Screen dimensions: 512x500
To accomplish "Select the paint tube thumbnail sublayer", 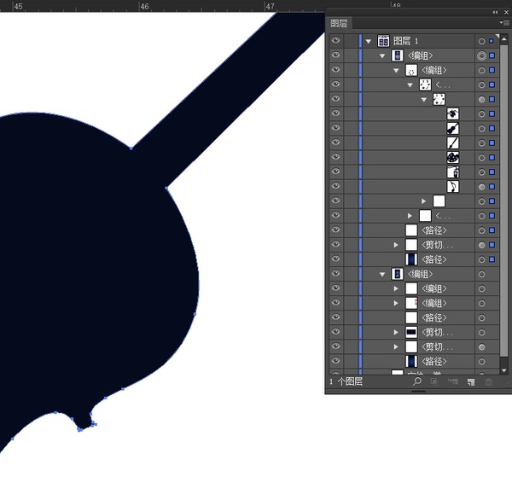I will (452, 172).
